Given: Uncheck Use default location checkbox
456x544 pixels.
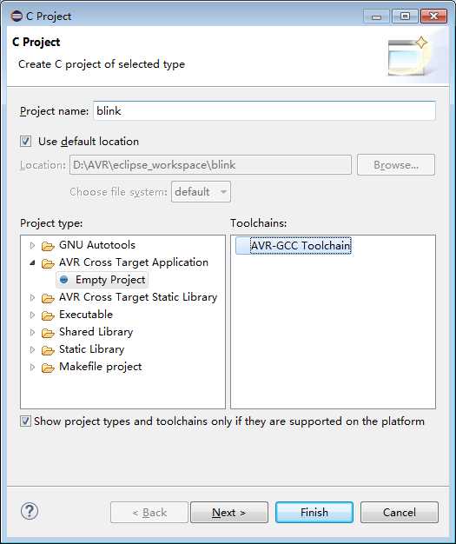Looking at the screenshot, I should pos(25,142).
